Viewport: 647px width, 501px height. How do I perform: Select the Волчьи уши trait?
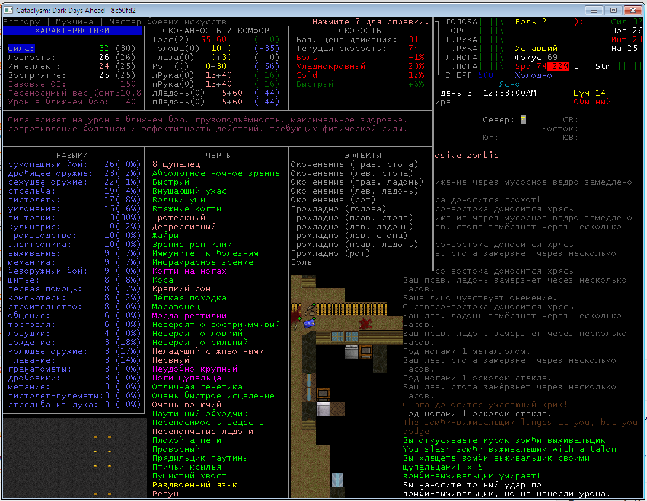(x=179, y=200)
